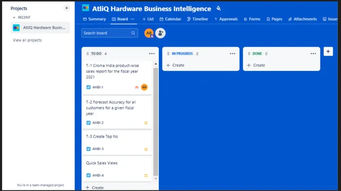Click the AHBI-2 task type checkbox icon

89,123
